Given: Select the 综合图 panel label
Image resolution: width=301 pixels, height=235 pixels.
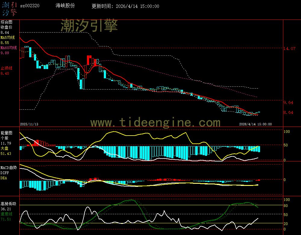Looking at the screenshot, I should click(x=6, y=22).
